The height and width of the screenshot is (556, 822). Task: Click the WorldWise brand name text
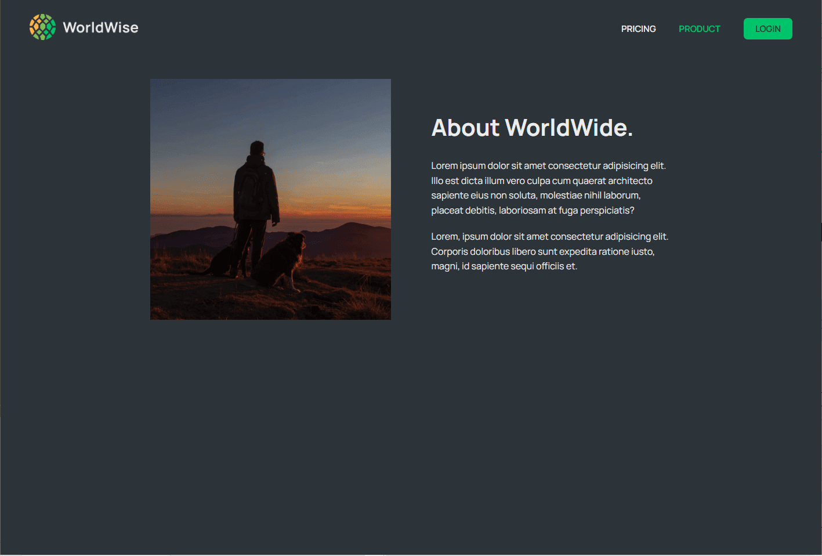(x=100, y=28)
